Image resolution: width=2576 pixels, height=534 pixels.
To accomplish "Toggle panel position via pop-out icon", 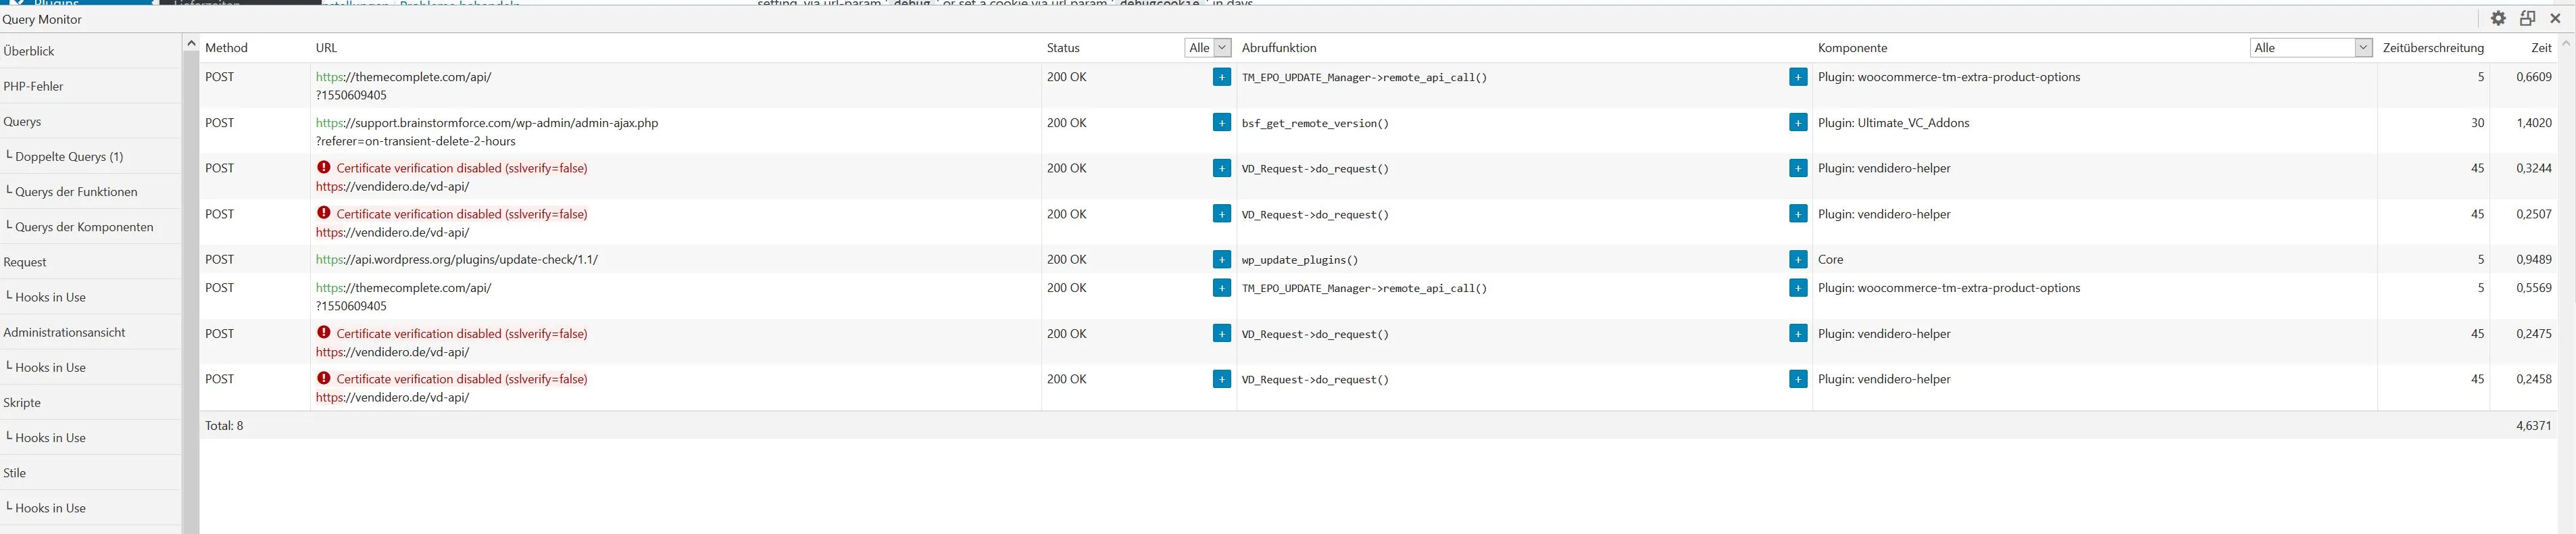I will point(2527,18).
